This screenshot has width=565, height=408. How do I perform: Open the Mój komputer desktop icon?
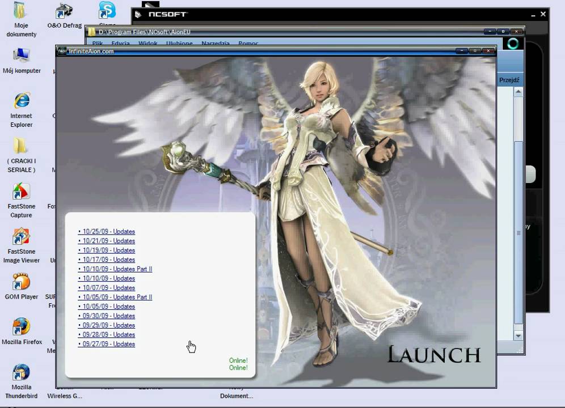coord(21,61)
